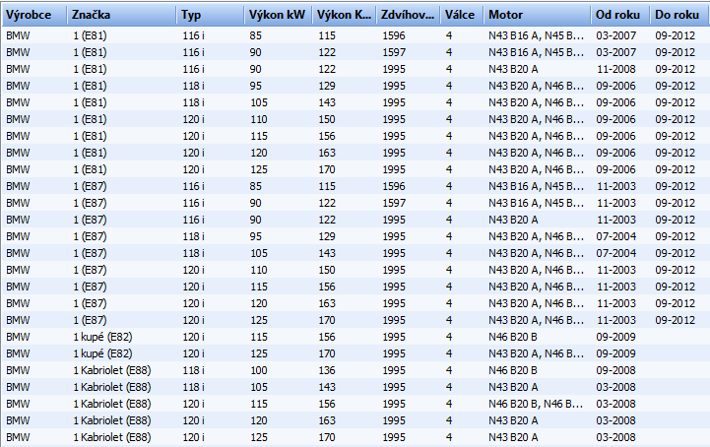Image resolution: width=710 pixels, height=447 pixels.
Task: Click the Motor column header
Action: click(537, 15)
